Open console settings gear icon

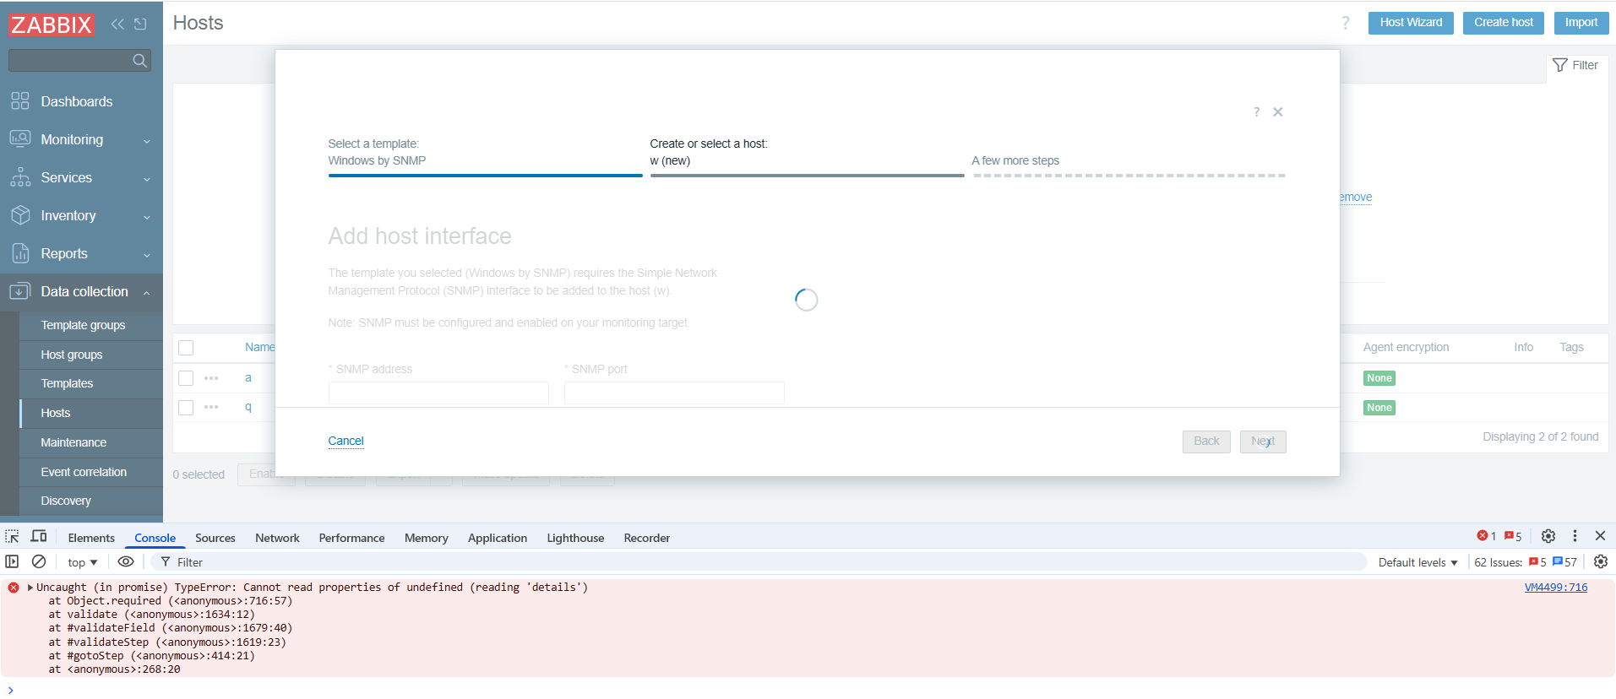click(1601, 561)
